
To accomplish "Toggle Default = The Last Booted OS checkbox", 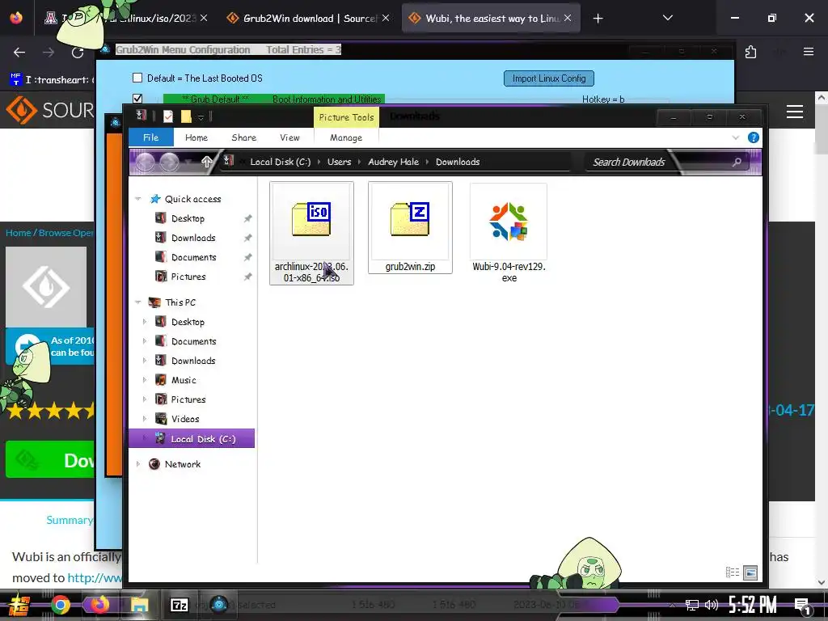I will [x=137, y=78].
